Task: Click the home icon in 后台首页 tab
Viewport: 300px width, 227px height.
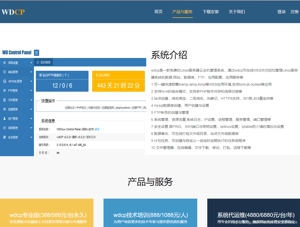Action: click(x=38, y=62)
